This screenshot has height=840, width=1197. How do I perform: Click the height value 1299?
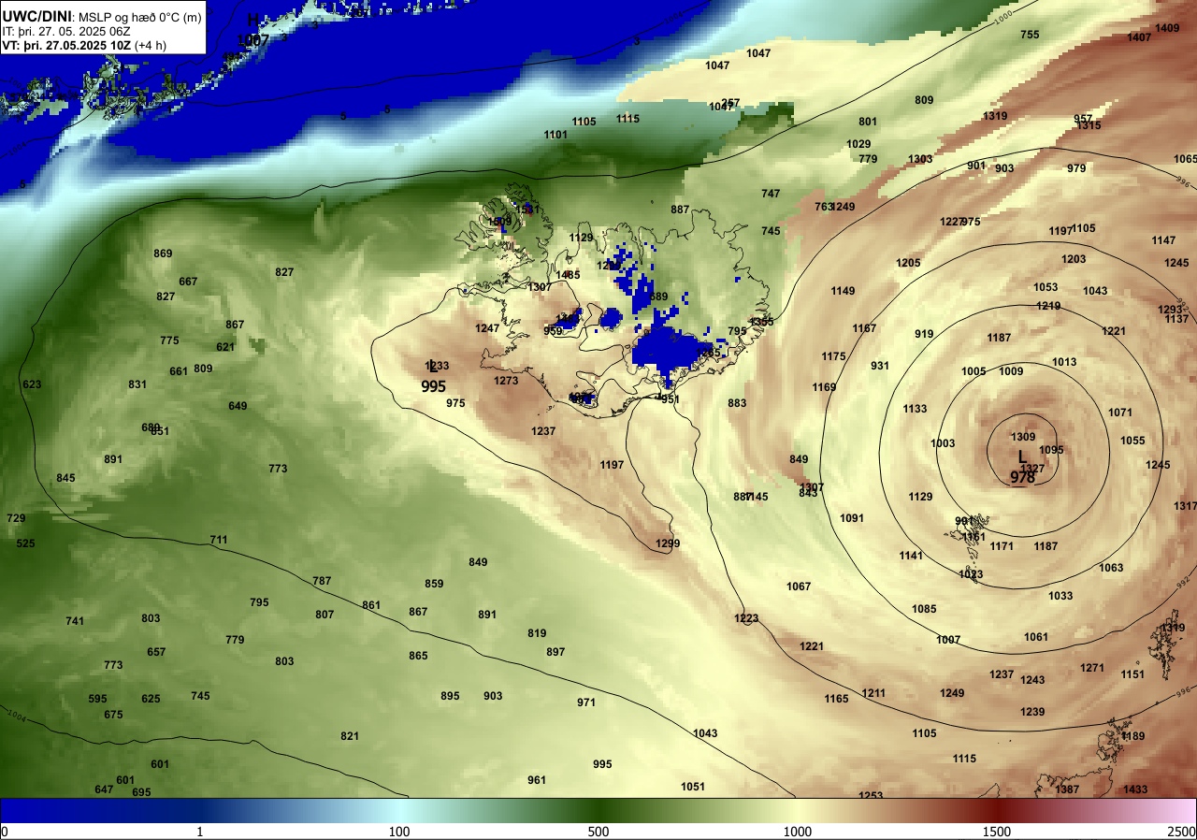(668, 543)
